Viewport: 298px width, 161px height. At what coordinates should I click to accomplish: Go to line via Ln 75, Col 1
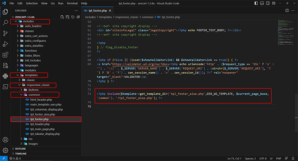[234, 158]
